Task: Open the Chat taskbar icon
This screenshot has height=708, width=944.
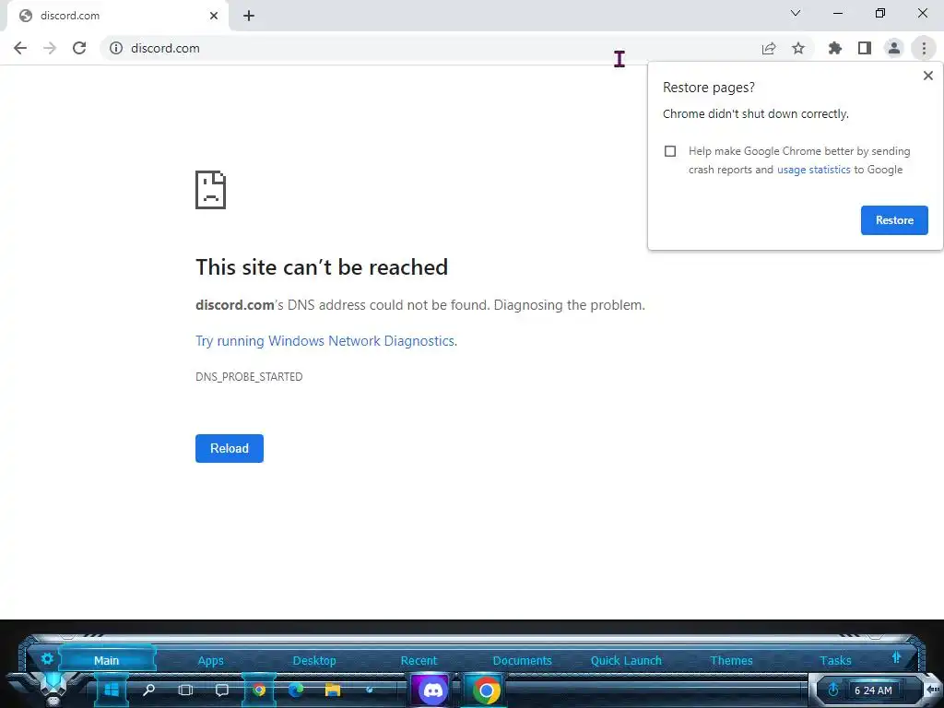Action: point(222,690)
